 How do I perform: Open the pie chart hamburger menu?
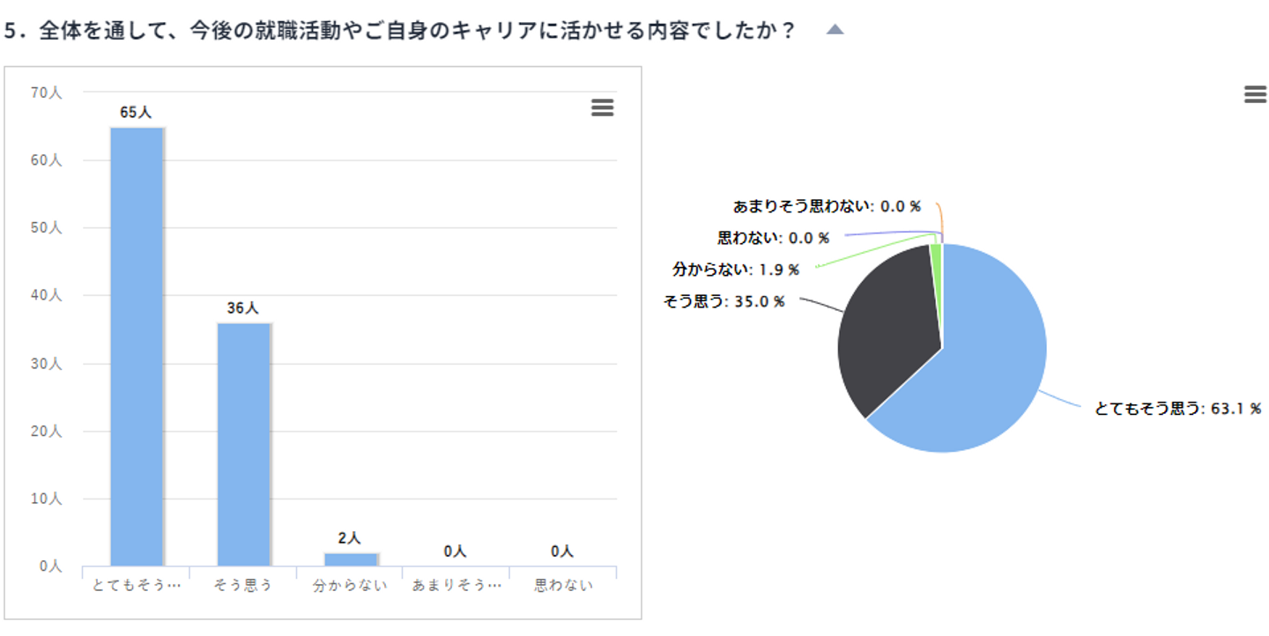pyautogui.click(x=1255, y=94)
